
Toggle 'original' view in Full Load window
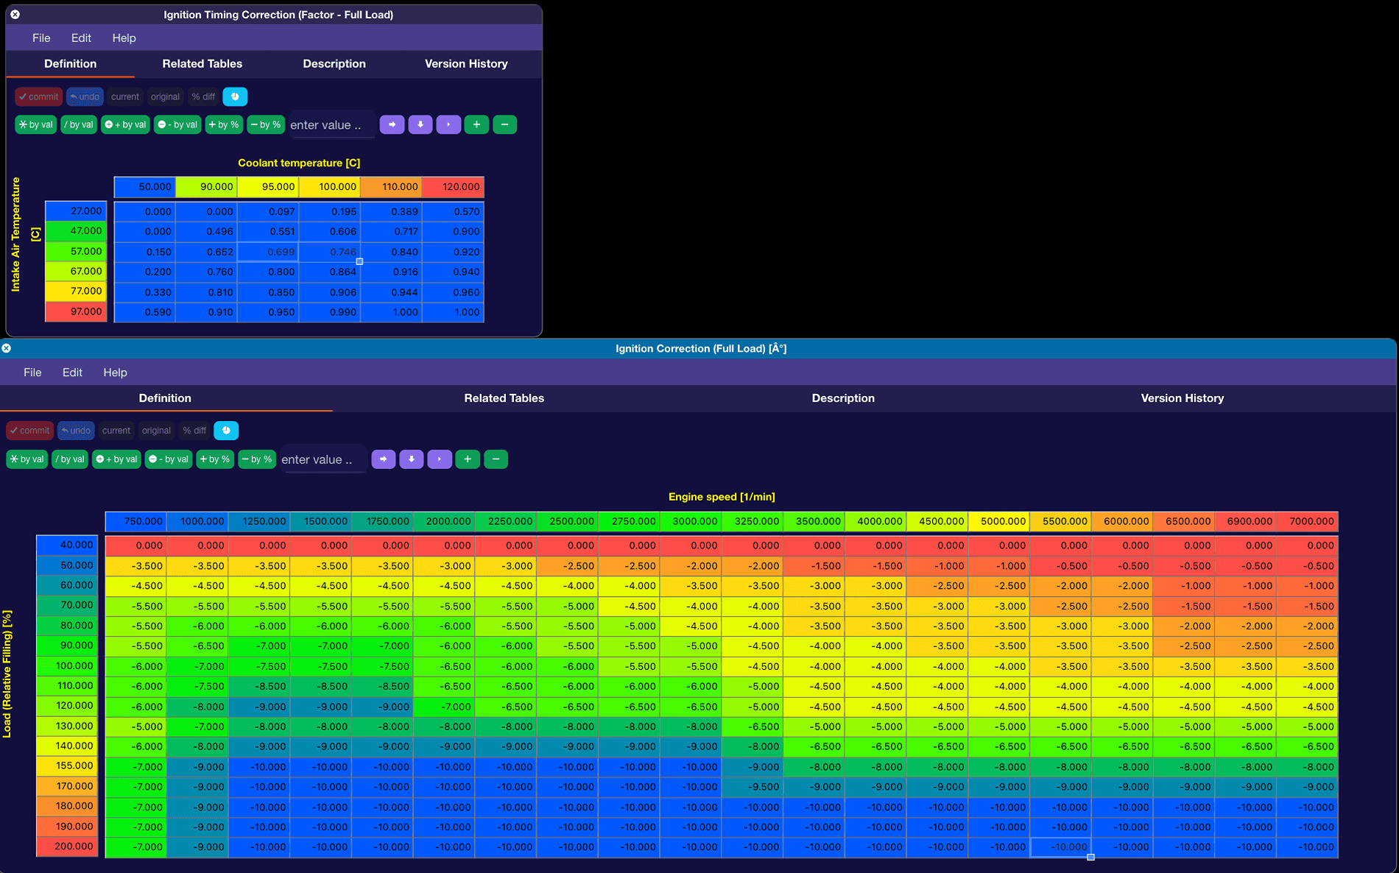156,431
